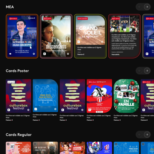The image size is (154, 154).
Task: Click age rating icon on The Descendants card
Action: pyautogui.click(x=68, y=54)
